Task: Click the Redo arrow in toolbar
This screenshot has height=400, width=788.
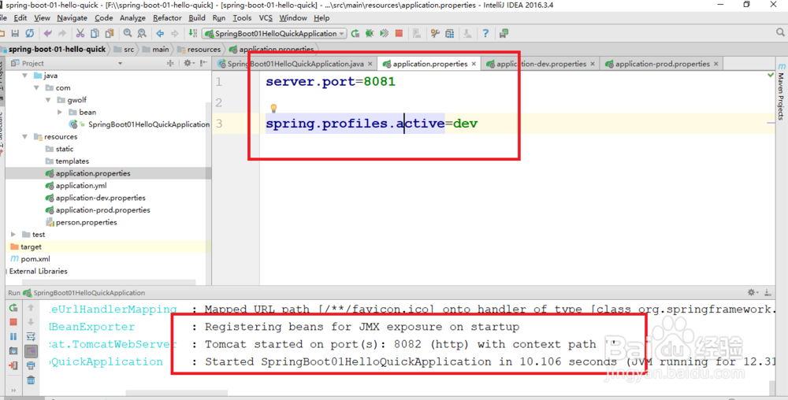Action: (61, 34)
